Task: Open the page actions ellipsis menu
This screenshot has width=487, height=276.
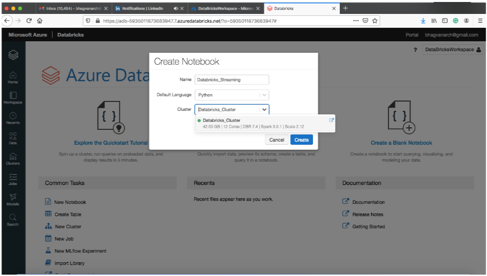Action: [x=356, y=21]
